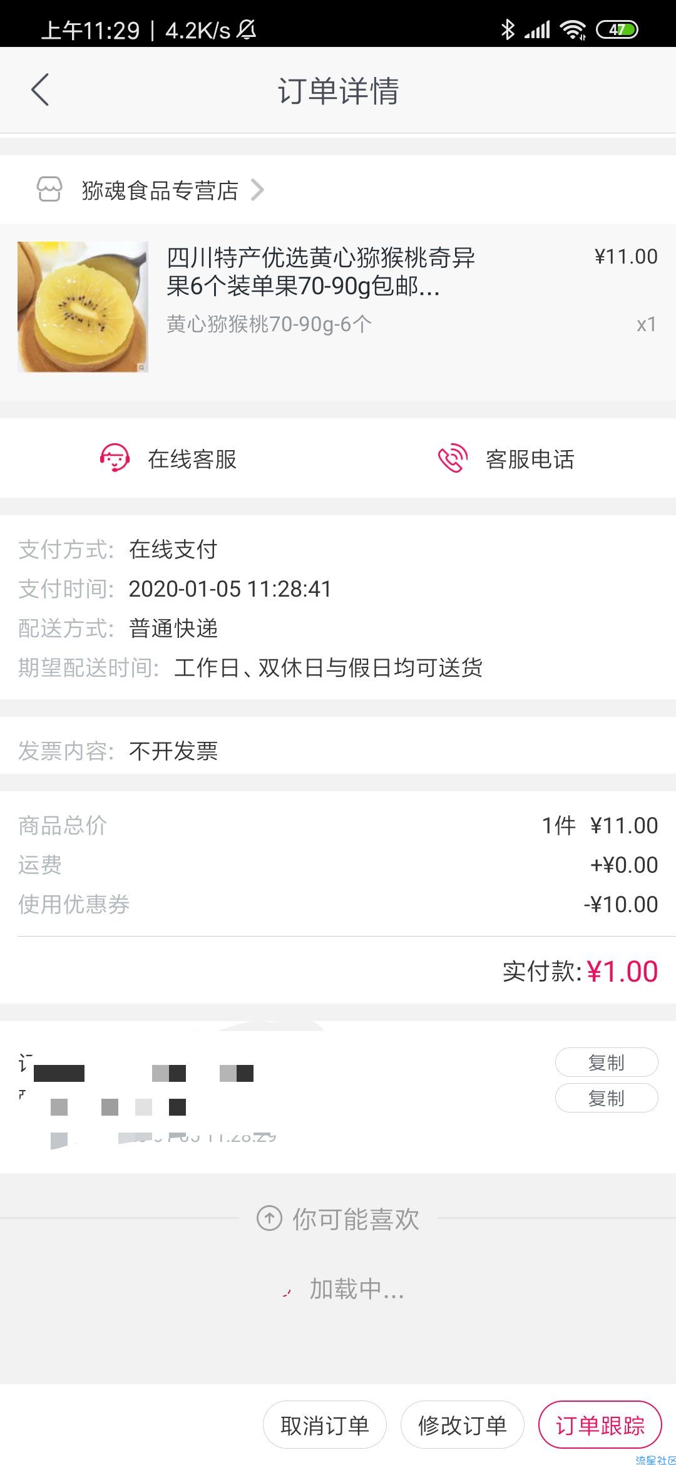Open the product title 四川特产优选黄心猕猴桃
The image size is (676, 1465).
(x=321, y=271)
